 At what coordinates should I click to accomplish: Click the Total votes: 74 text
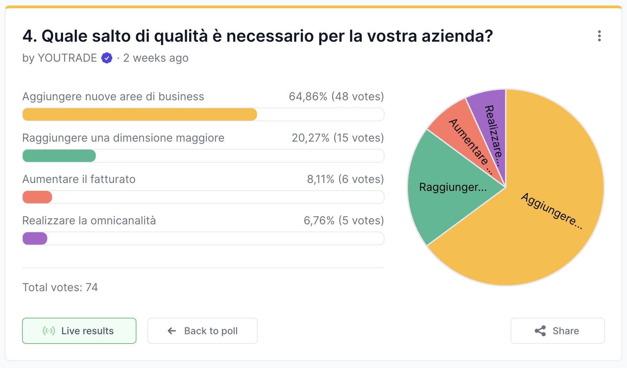coord(60,287)
